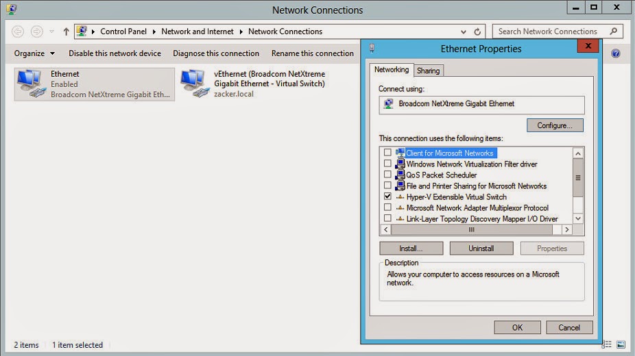Open address bar history dropdown

(464, 31)
